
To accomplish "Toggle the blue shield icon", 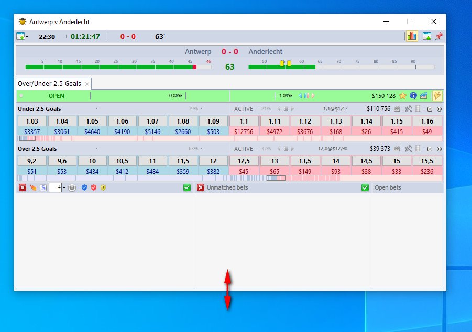I will pos(84,187).
